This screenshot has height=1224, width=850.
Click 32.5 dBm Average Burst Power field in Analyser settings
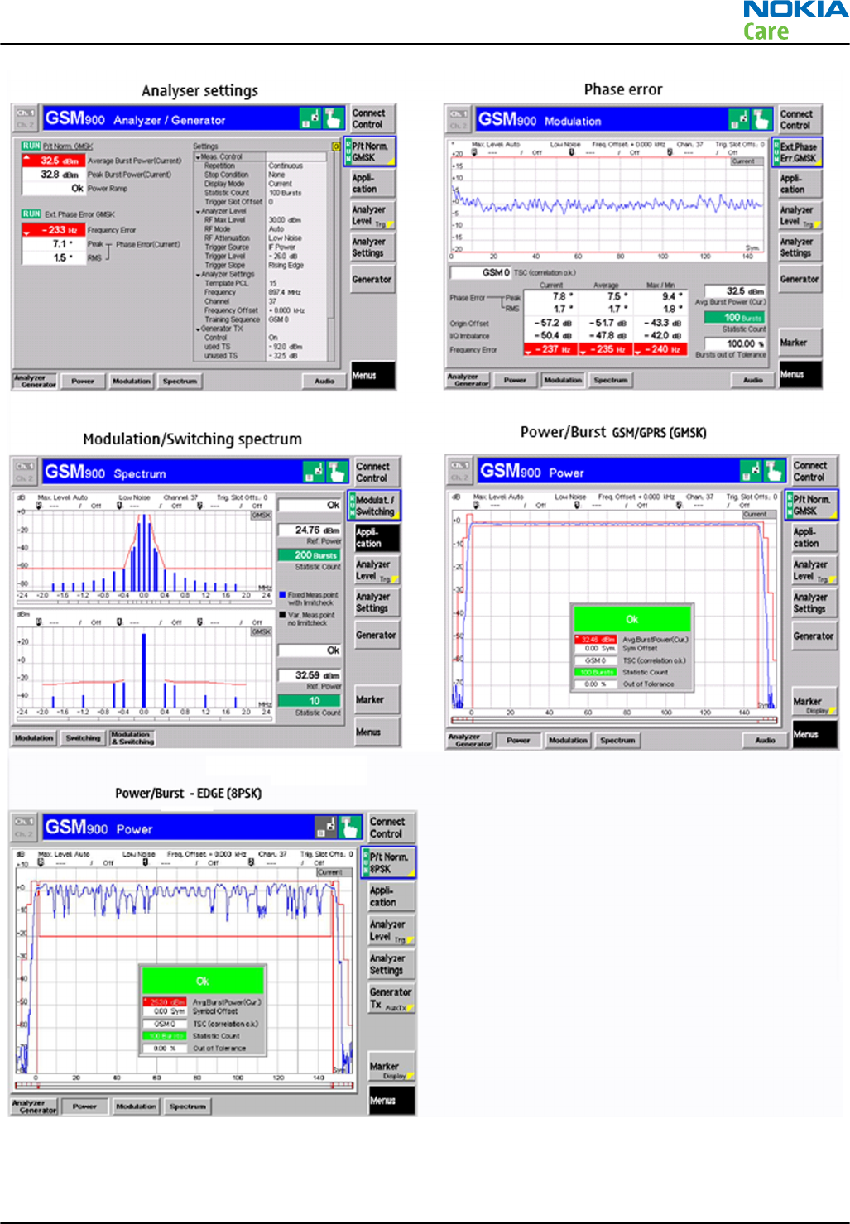click(x=54, y=161)
